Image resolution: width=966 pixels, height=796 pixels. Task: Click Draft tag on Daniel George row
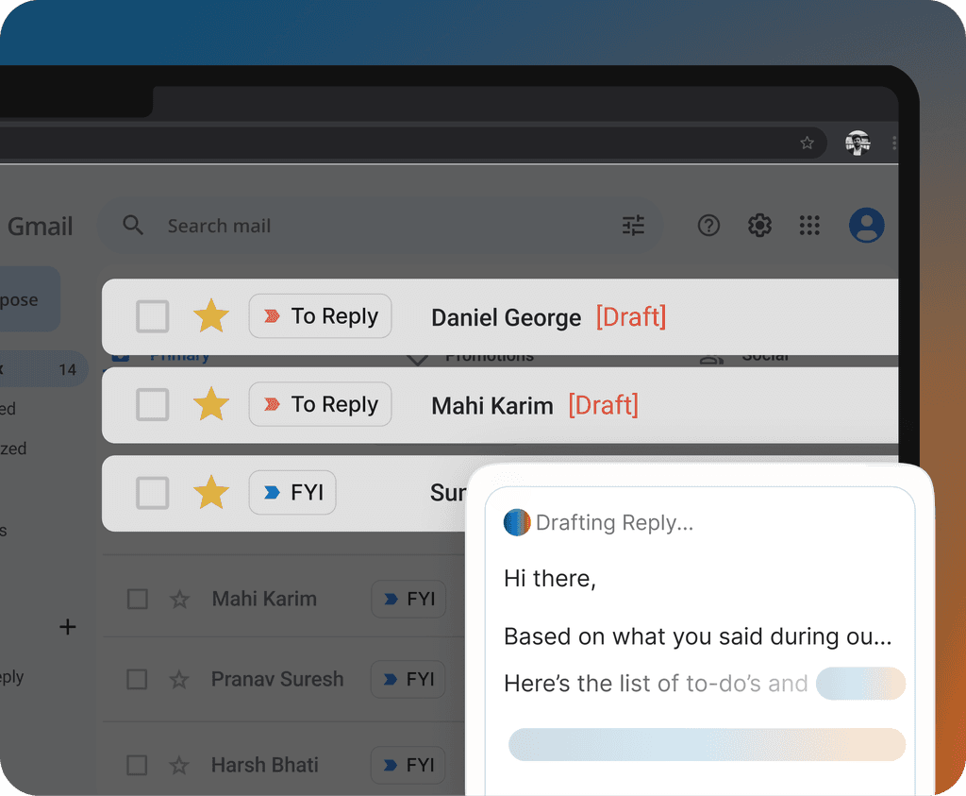(631, 317)
